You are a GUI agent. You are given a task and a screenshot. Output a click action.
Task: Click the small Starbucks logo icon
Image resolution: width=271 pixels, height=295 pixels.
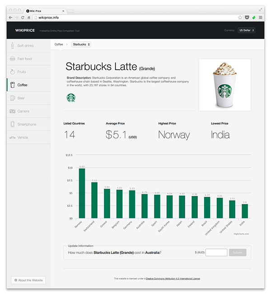click(71, 98)
